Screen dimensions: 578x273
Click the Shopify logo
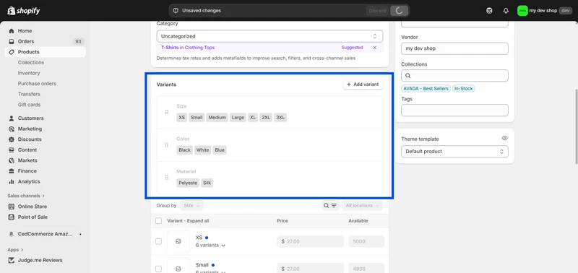(x=24, y=10)
